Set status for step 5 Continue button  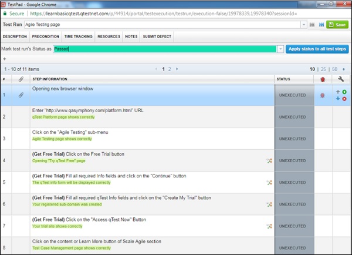pos(294,182)
